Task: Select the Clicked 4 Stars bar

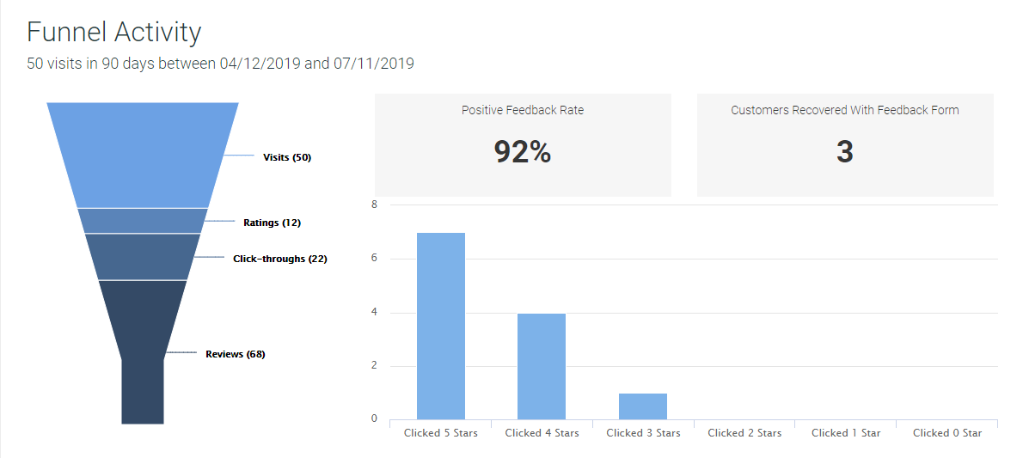Action: coord(542,367)
